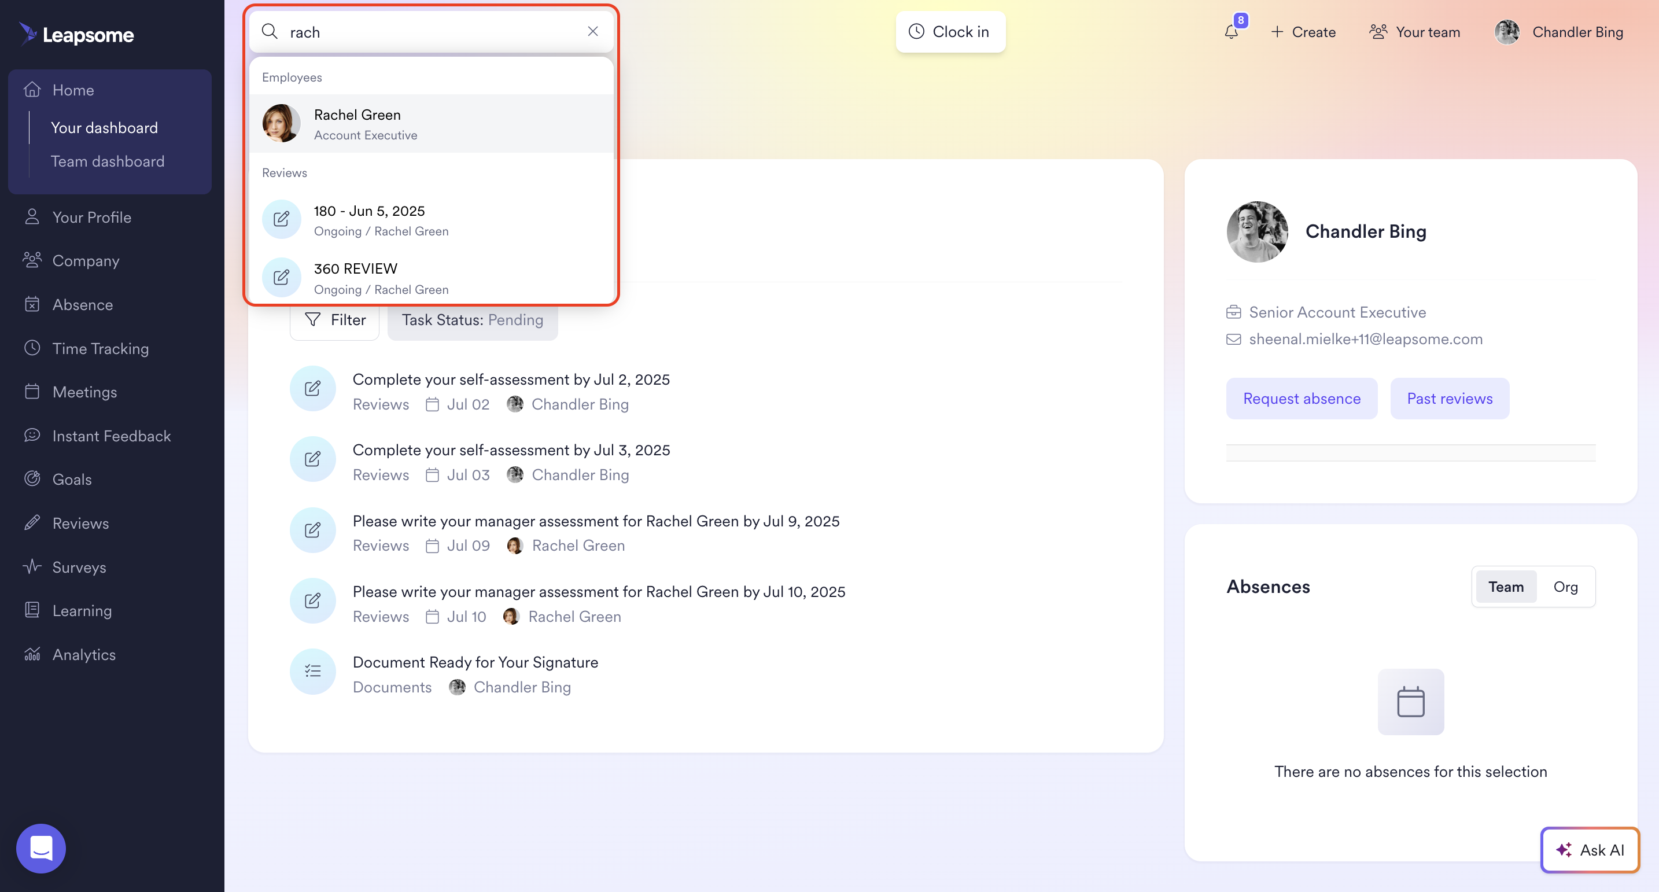Open manager assessment for Rachel Green by Jul 10
This screenshot has height=892, width=1659.
599,592
